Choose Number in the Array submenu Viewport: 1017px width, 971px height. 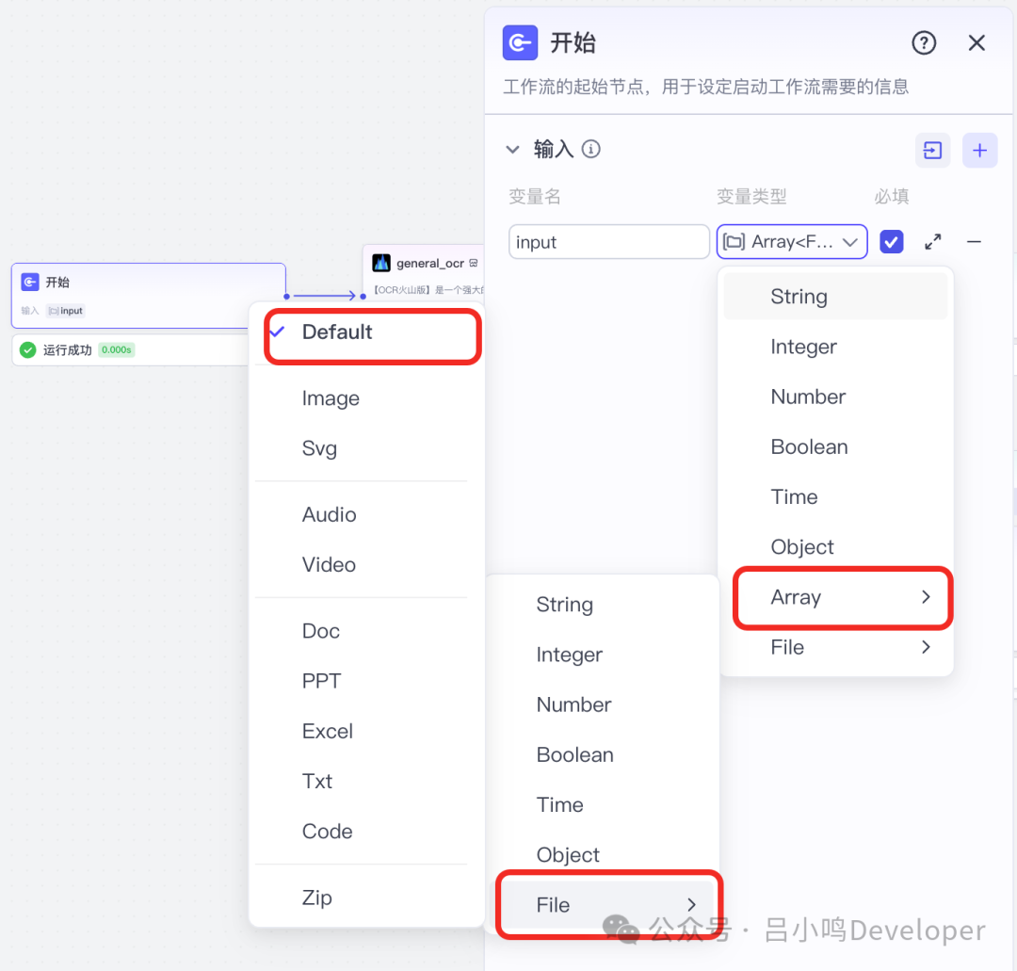[602, 704]
